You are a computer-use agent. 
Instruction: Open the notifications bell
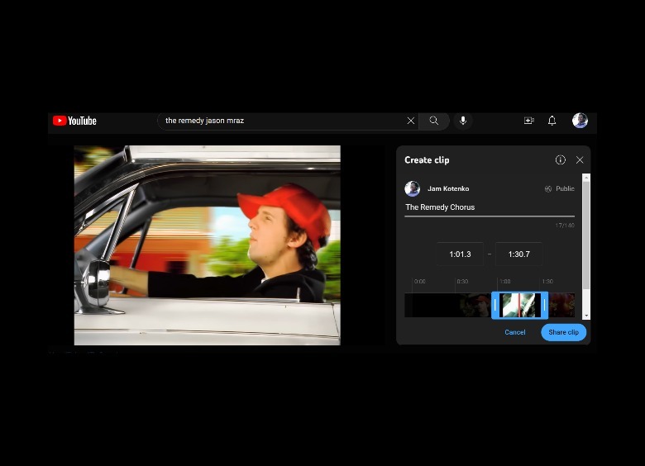click(x=552, y=121)
